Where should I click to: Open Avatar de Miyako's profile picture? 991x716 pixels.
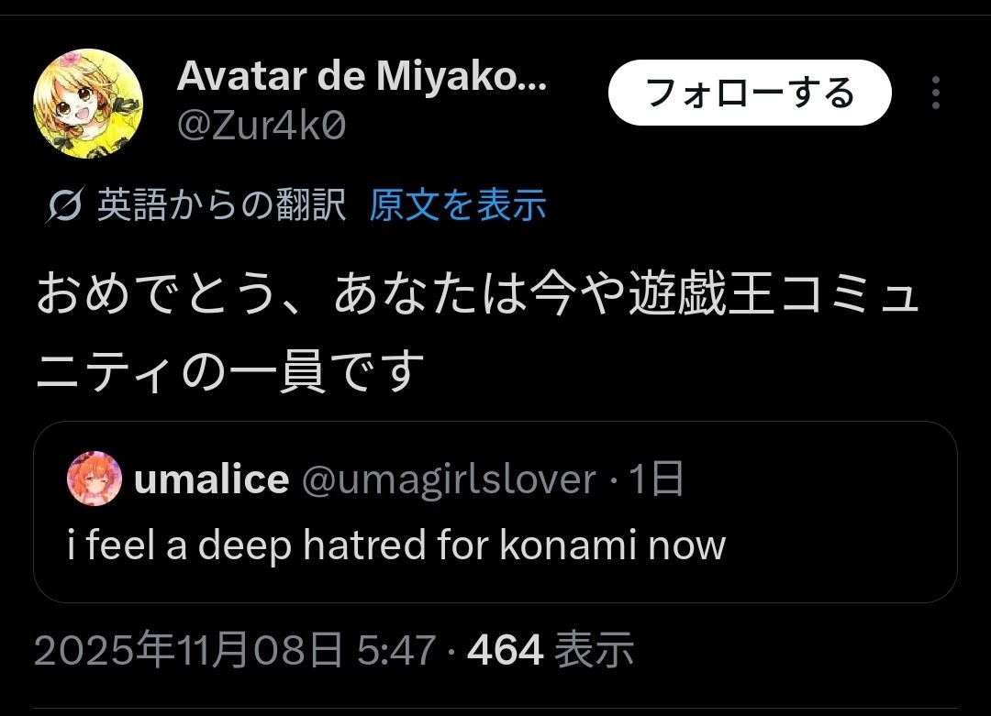pyautogui.click(x=88, y=105)
